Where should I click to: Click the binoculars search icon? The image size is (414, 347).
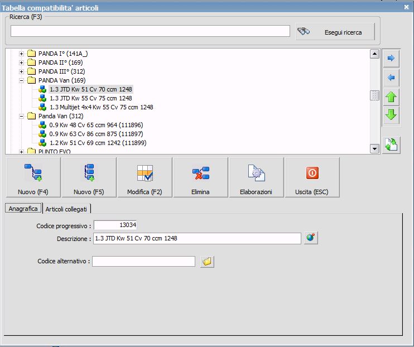coord(304,32)
